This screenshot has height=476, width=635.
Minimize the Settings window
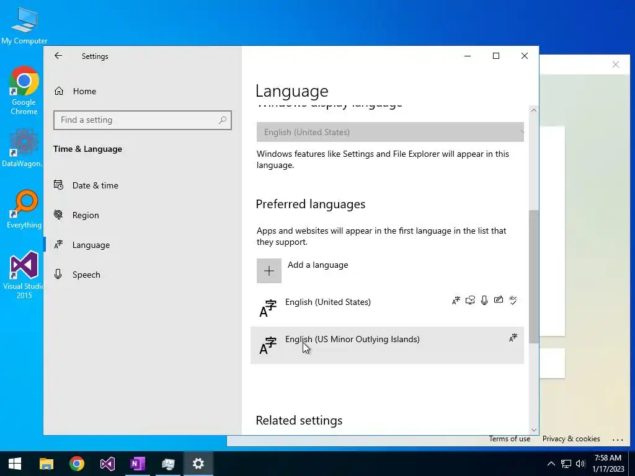[468, 56]
